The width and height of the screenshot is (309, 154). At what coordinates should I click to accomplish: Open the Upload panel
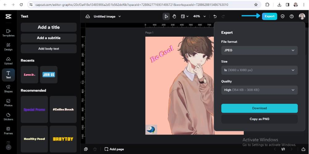pos(8,61)
